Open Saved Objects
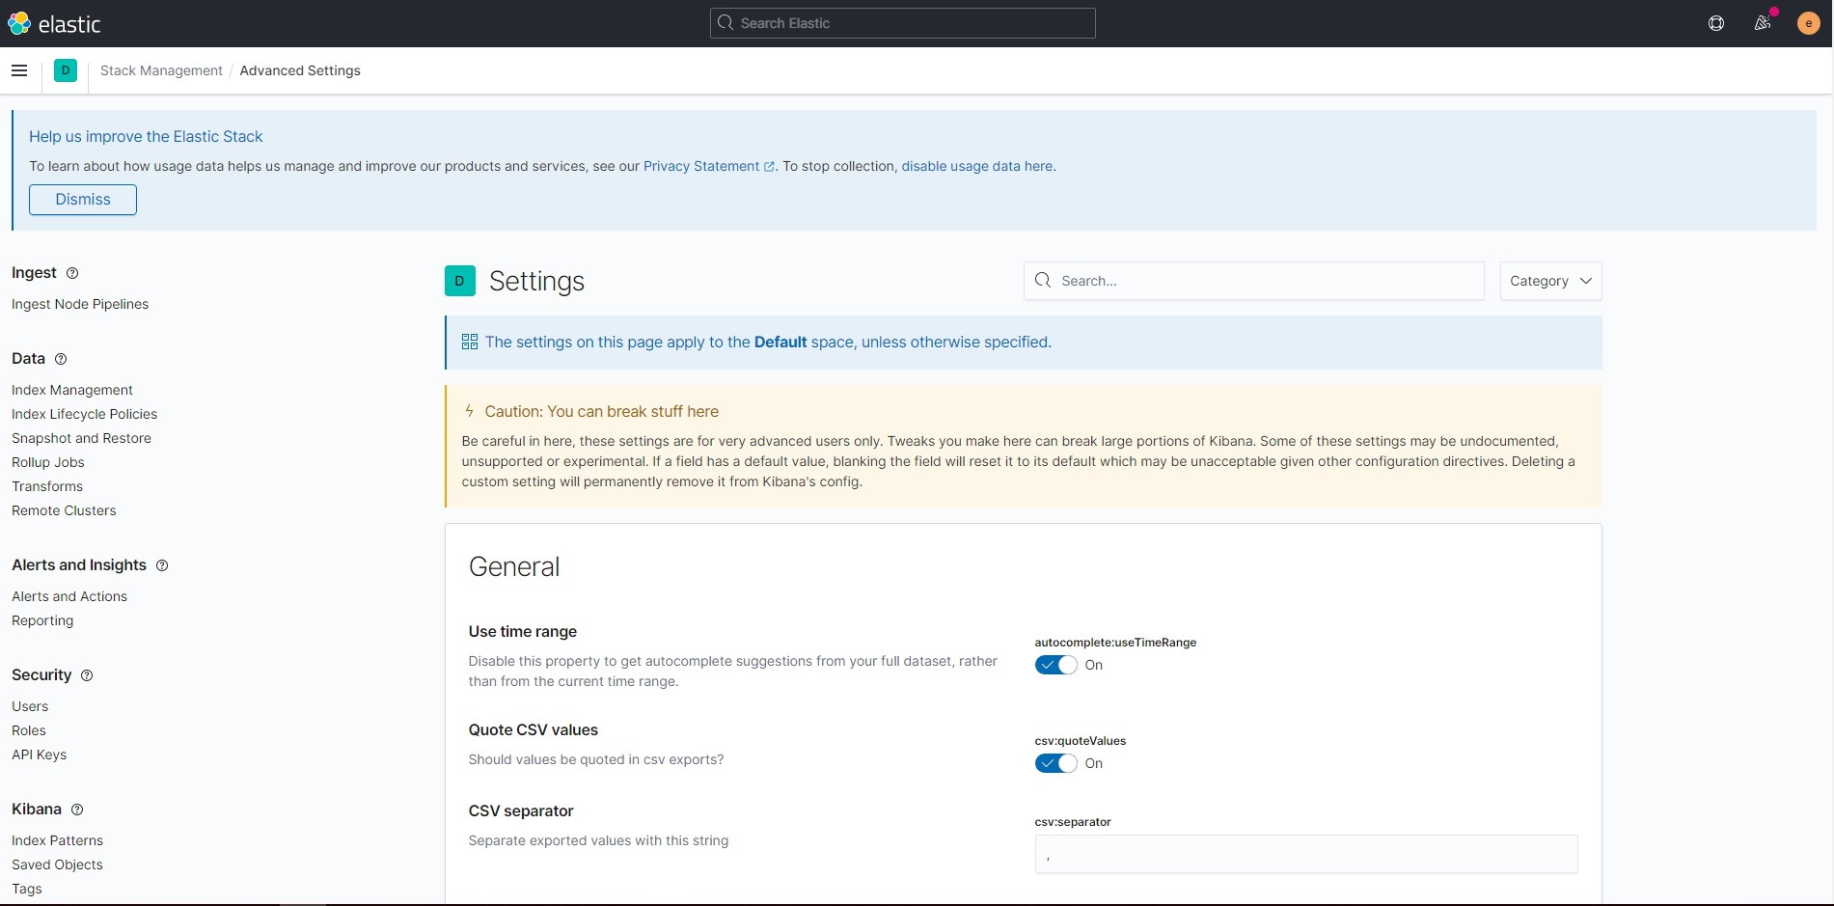 coord(57,865)
